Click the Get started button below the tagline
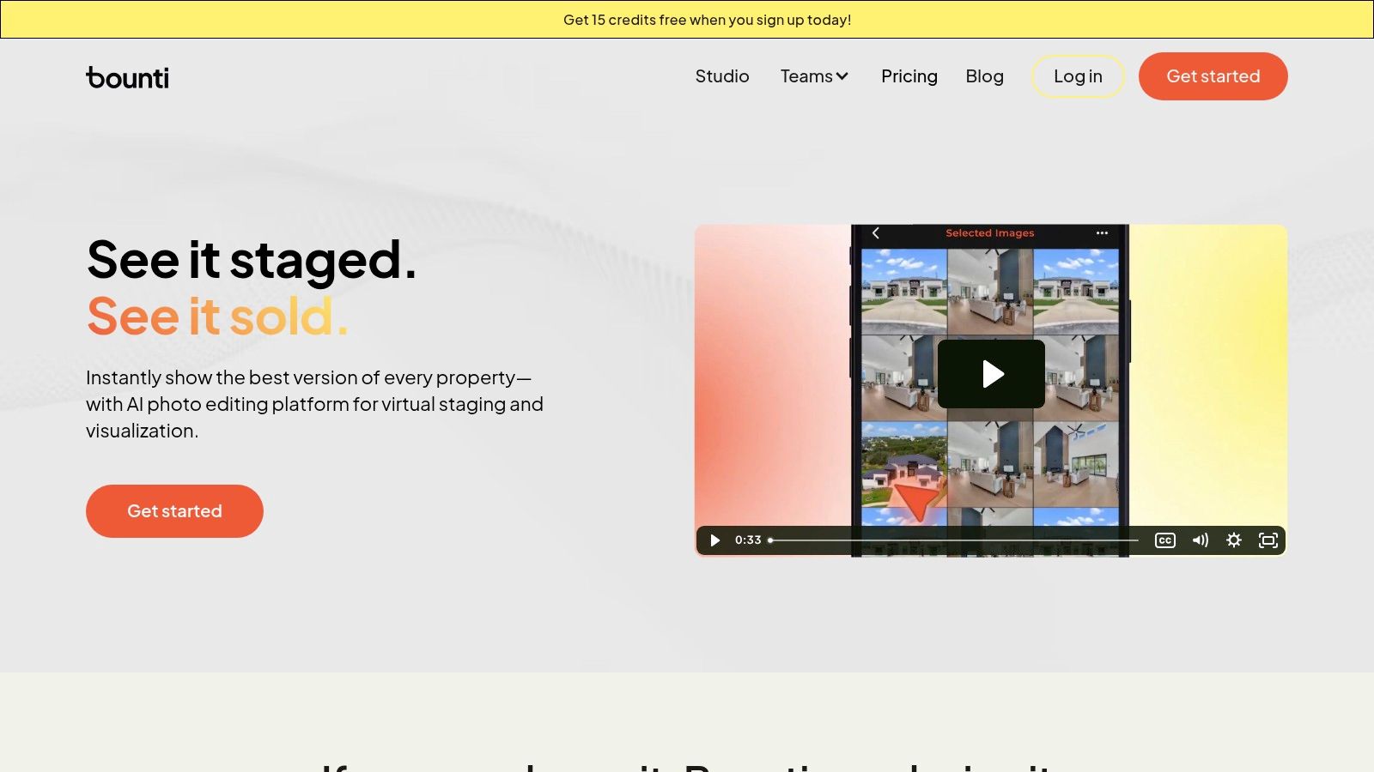The width and height of the screenshot is (1374, 772). coord(174,510)
